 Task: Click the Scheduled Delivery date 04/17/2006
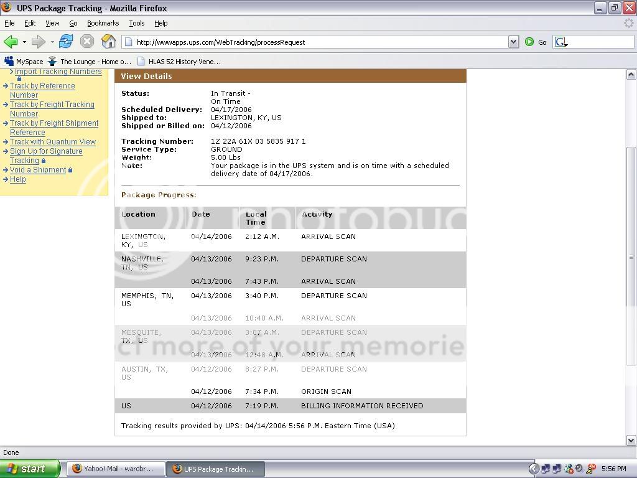(231, 110)
